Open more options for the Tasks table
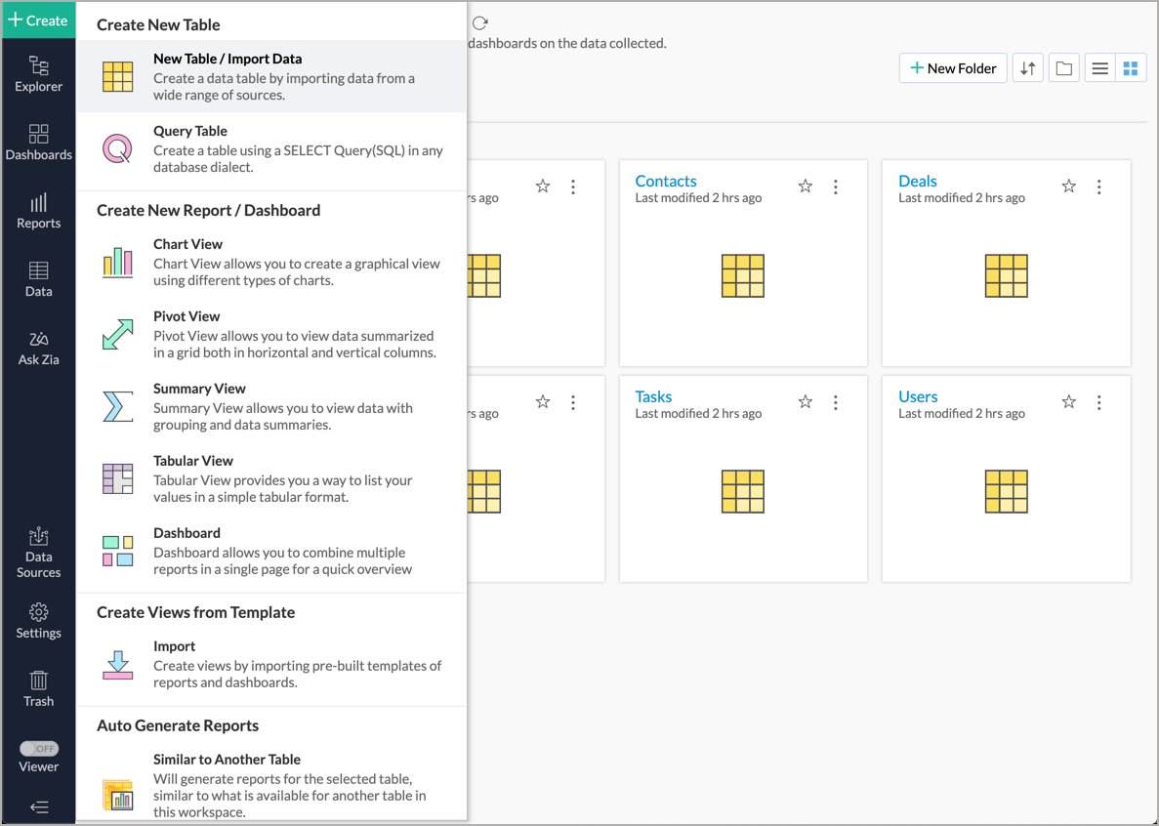 pyautogui.click(x=836, y=402)
